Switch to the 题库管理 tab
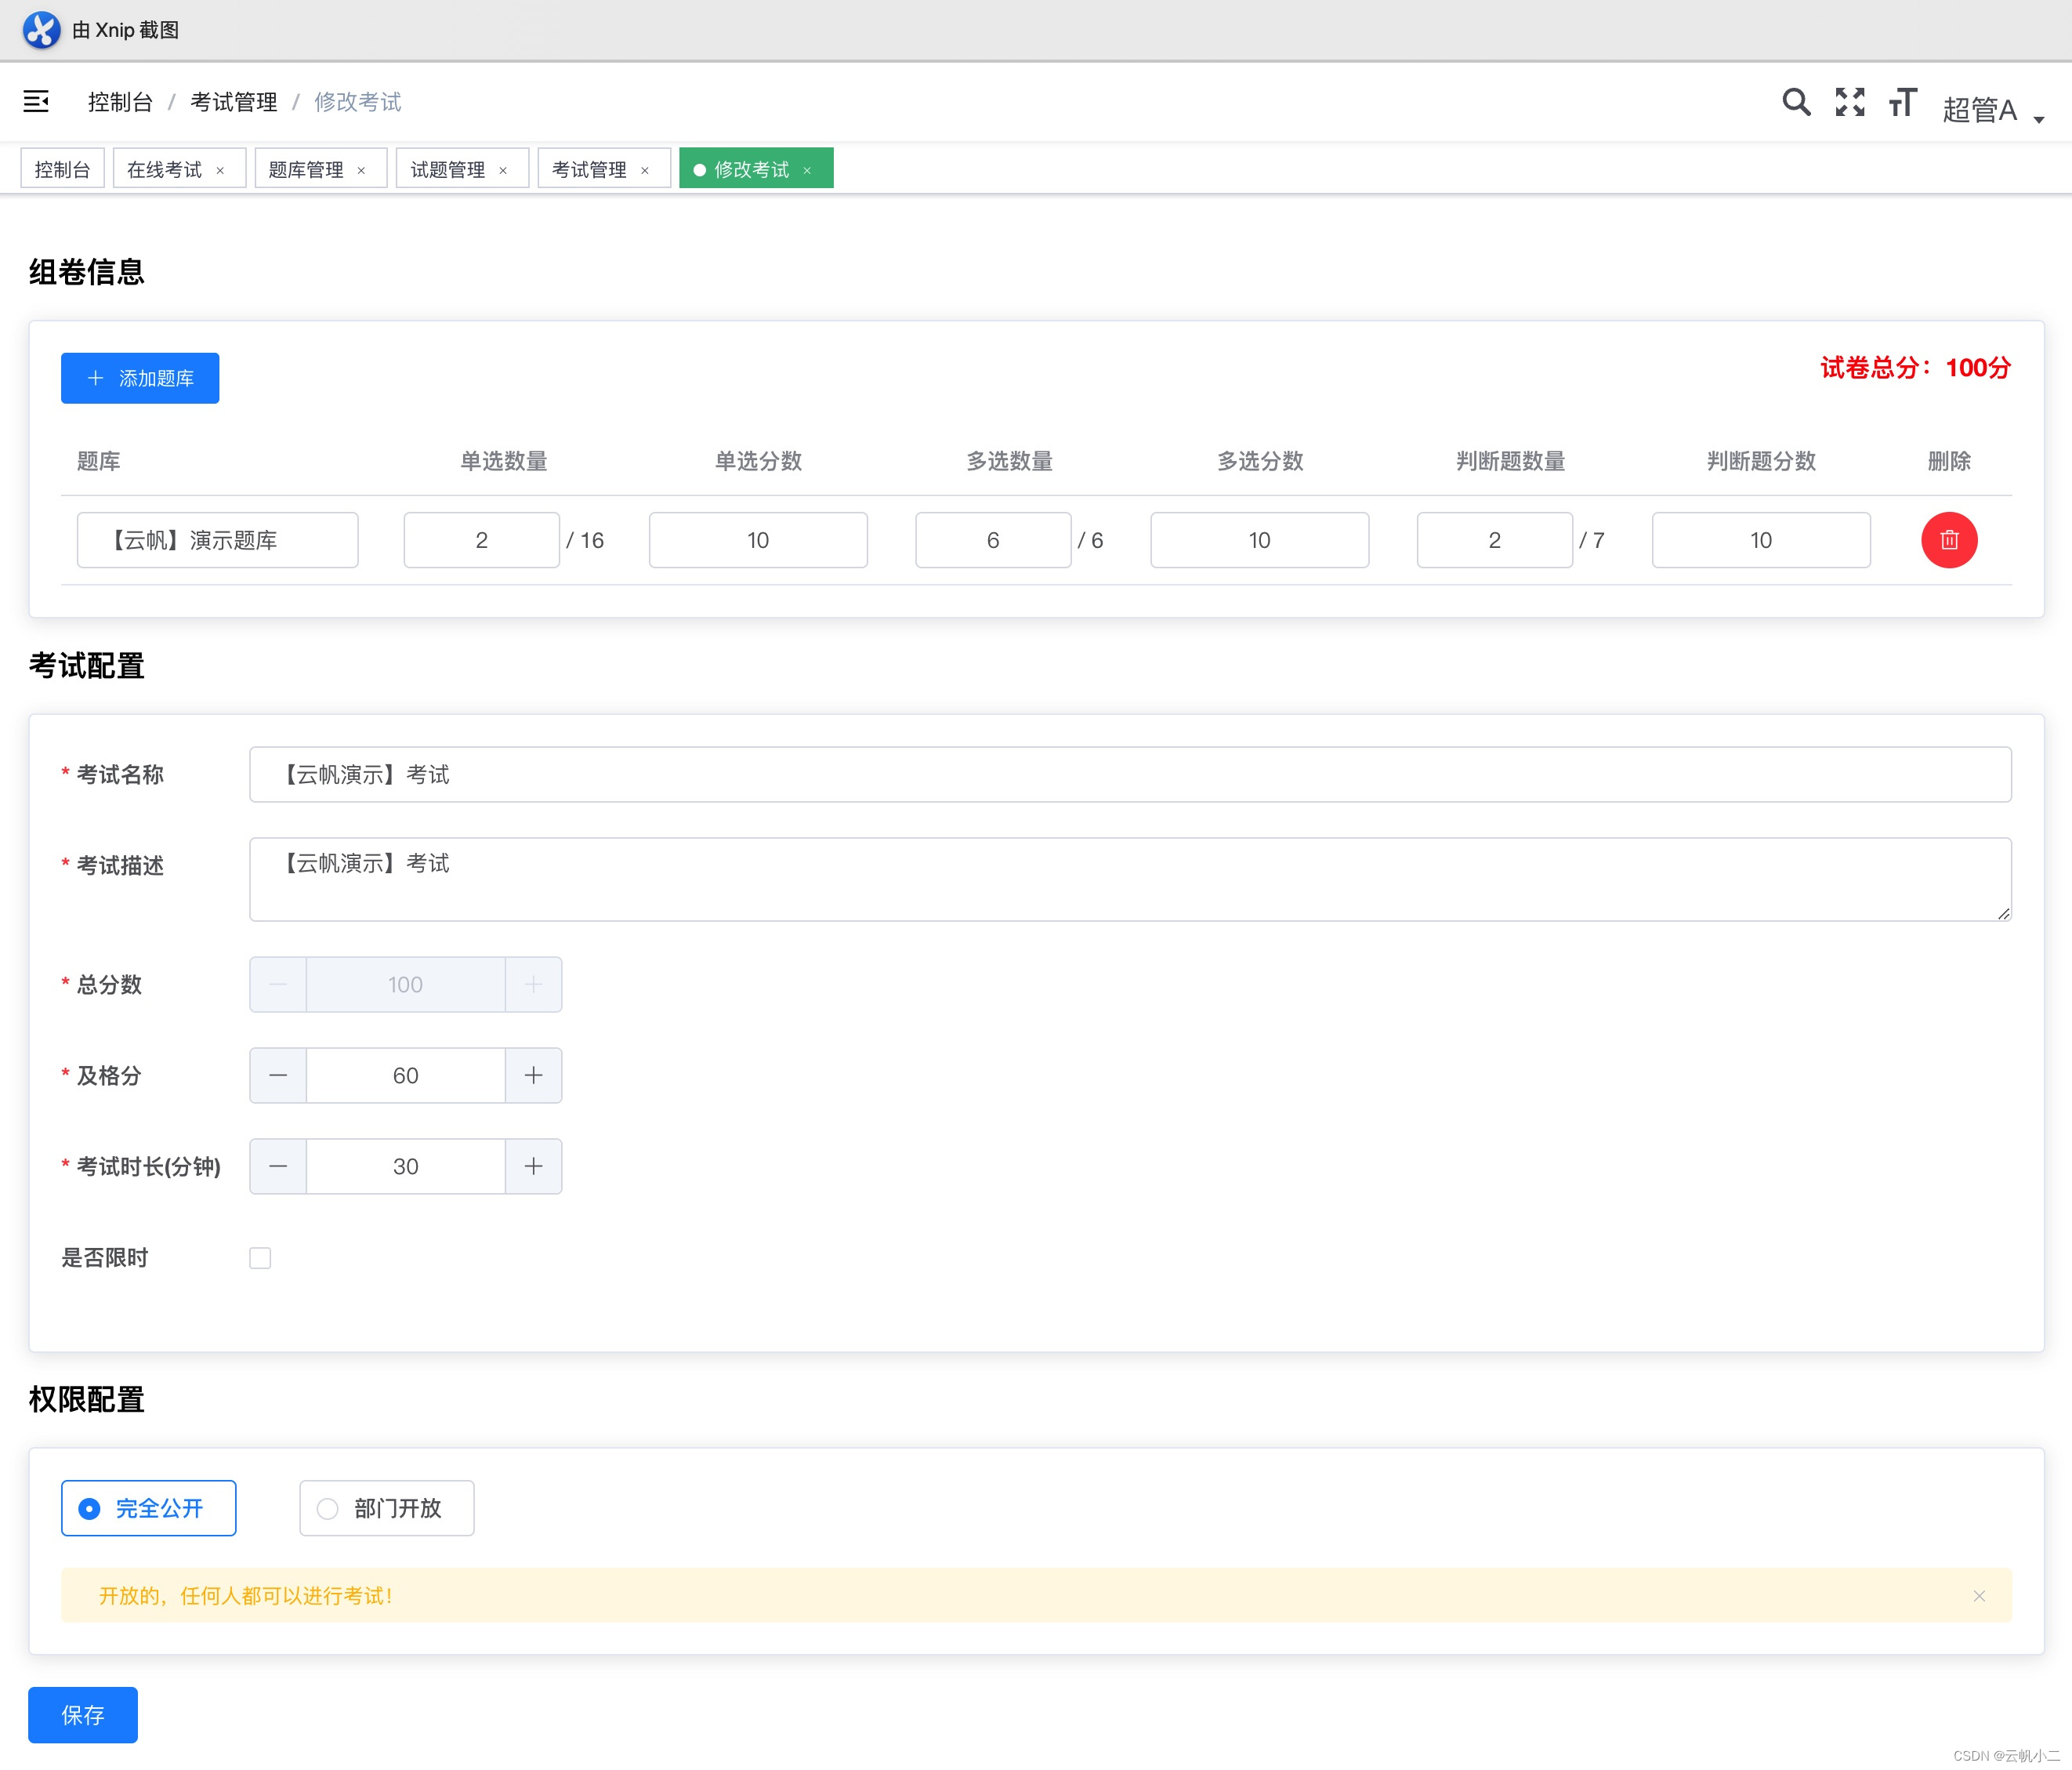This screenshot has width=2072, height=1770. point(306,169)
